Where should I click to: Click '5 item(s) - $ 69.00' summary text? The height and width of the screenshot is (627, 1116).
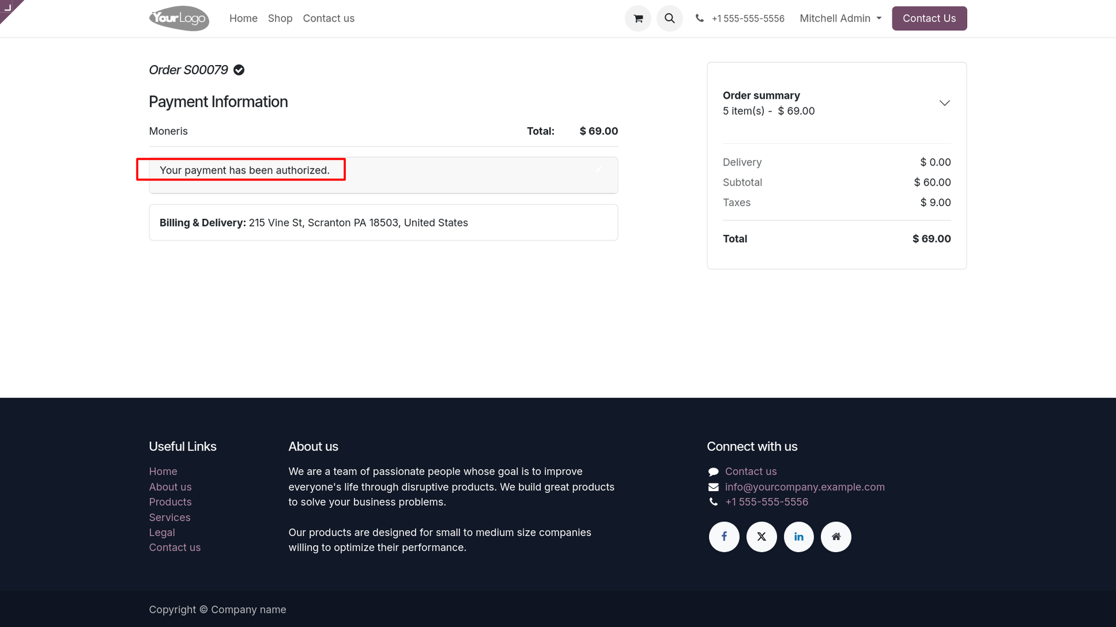point(769,111)
